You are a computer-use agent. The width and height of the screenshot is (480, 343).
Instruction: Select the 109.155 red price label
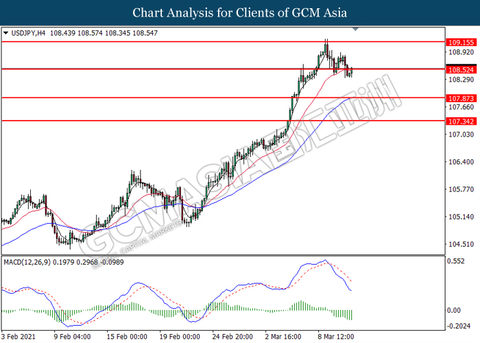[461, 42]
